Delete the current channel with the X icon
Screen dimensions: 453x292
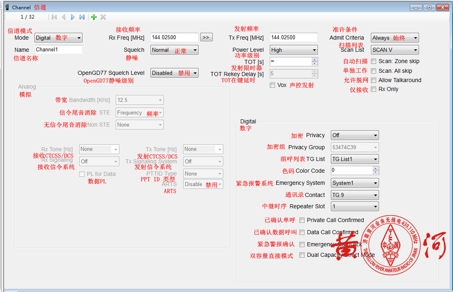pos(103,17)
